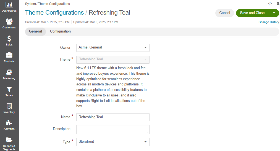Open the Marketing sidebar icon
Image resolution: width=280 pixels, height=151 pixels.
tap(9, 72)
